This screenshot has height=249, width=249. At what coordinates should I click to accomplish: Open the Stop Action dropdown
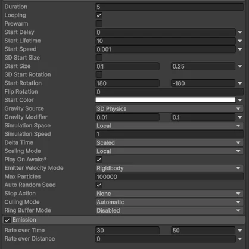[x=169, y=194]
